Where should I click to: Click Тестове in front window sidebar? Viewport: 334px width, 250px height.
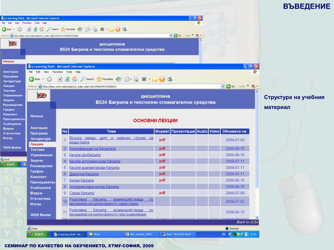coord(37,149)
